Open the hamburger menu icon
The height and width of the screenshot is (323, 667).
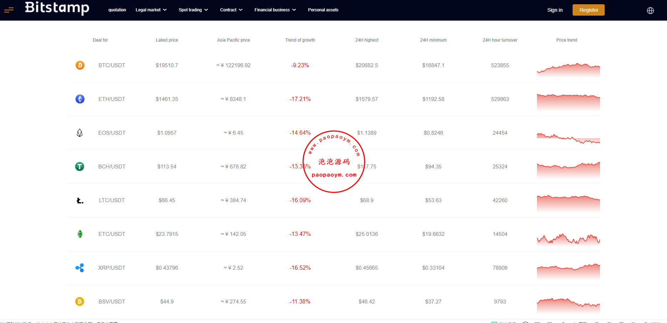9,10
